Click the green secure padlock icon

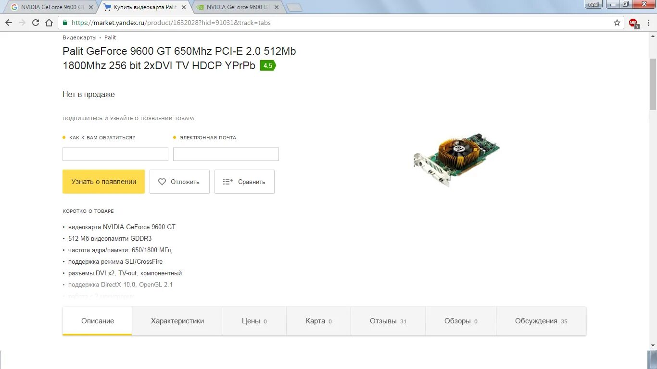click(x=65, y=23)
